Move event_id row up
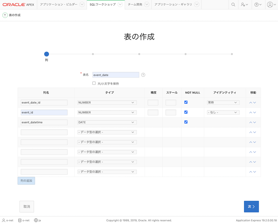Image resolution: width=278 pixels, height=223 pixels. pyautogui.click(x=251, y=113)
